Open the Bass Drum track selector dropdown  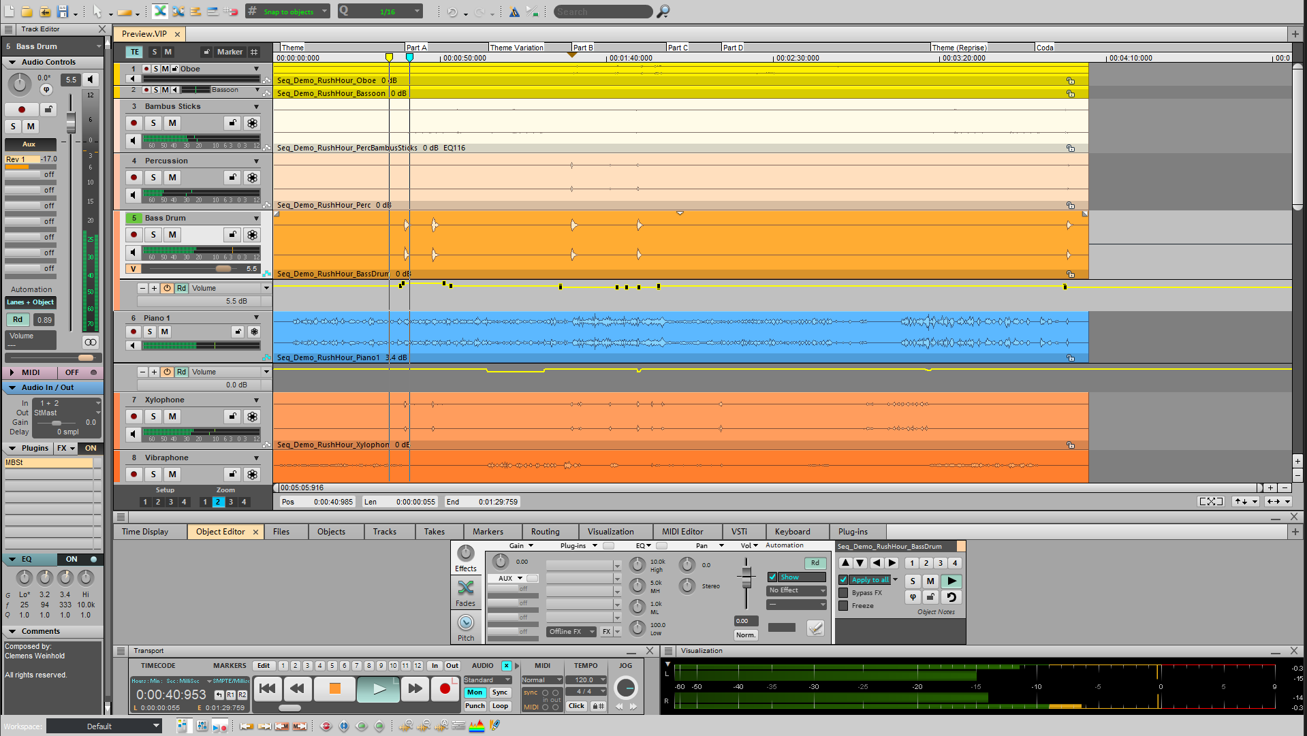52,46
